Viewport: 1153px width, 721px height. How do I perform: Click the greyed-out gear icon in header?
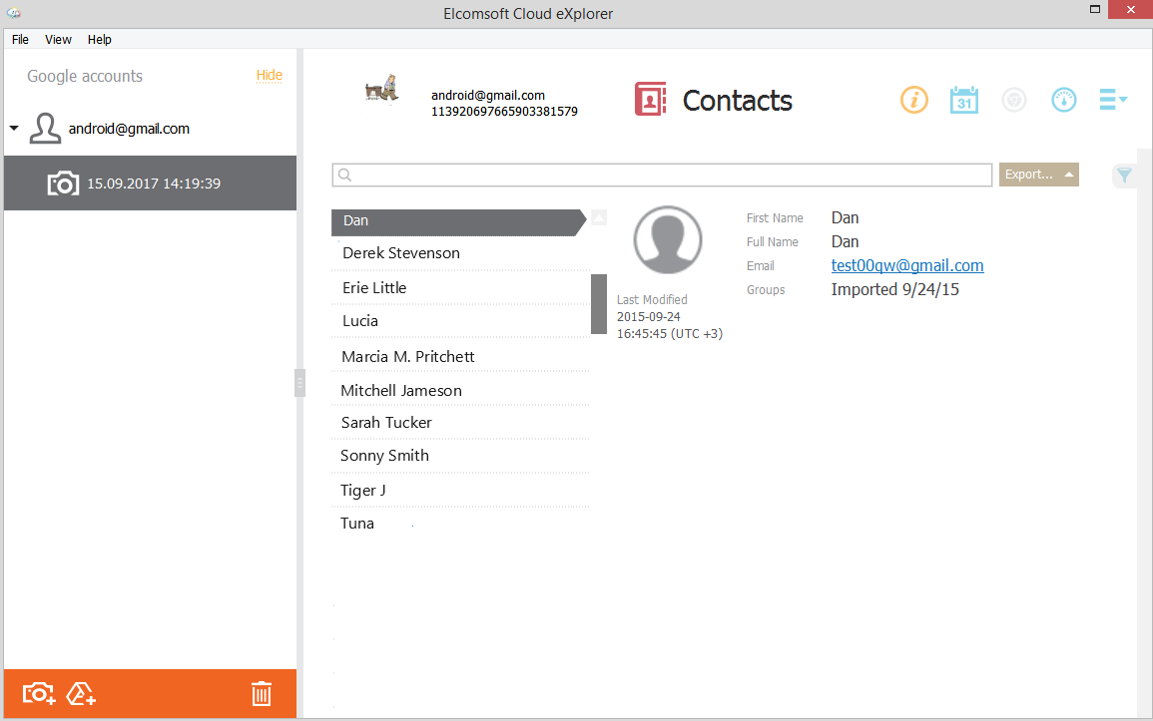(1014, 100)
